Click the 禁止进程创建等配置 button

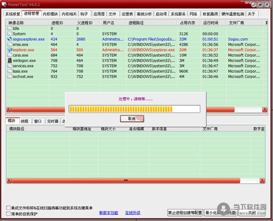(x=185, y=212)
